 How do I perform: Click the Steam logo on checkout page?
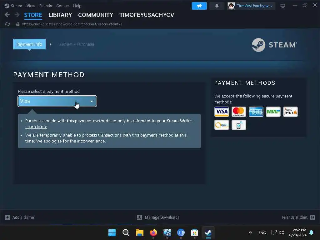[x=274, y=45]
